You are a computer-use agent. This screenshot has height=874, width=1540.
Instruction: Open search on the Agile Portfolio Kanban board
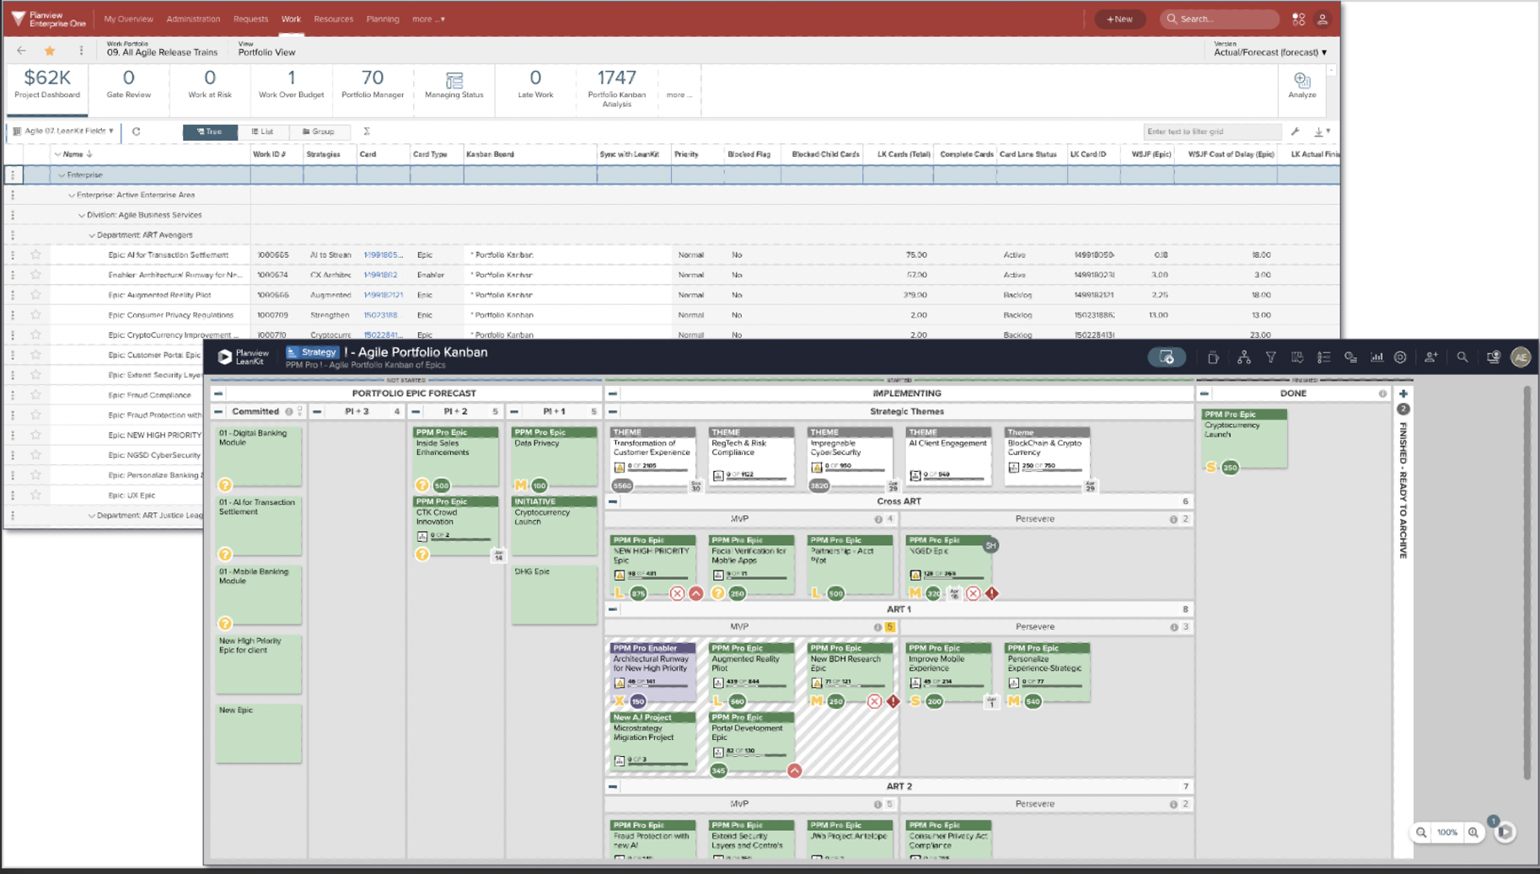click(x=1463, y=357)
